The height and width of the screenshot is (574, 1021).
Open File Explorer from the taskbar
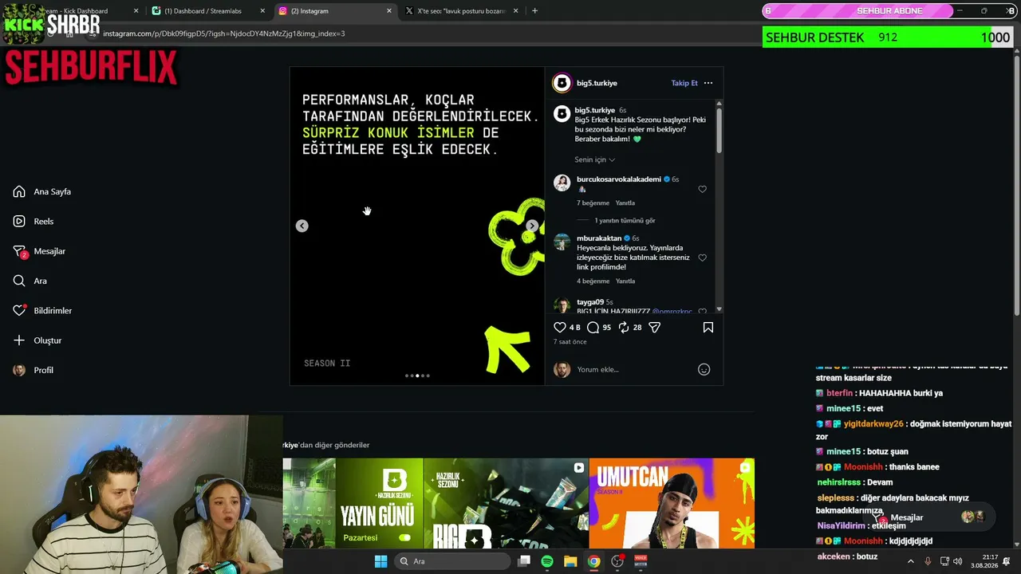coord(570,561)
